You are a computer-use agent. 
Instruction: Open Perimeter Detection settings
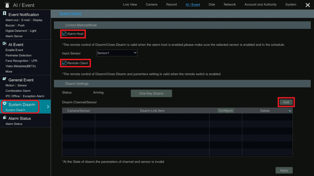pyautogui.click(x=18, y=55)
